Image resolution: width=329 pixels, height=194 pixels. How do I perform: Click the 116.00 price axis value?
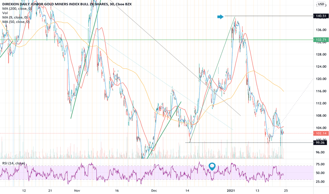[321, 91]
